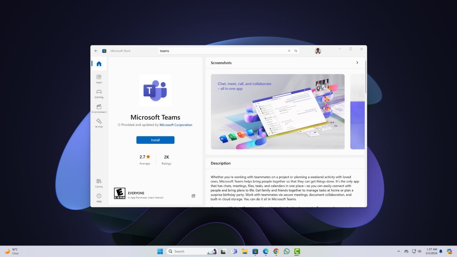Open the user profile avatar
The width and height of the screenshot is (457, 257).
pos(318,51)
